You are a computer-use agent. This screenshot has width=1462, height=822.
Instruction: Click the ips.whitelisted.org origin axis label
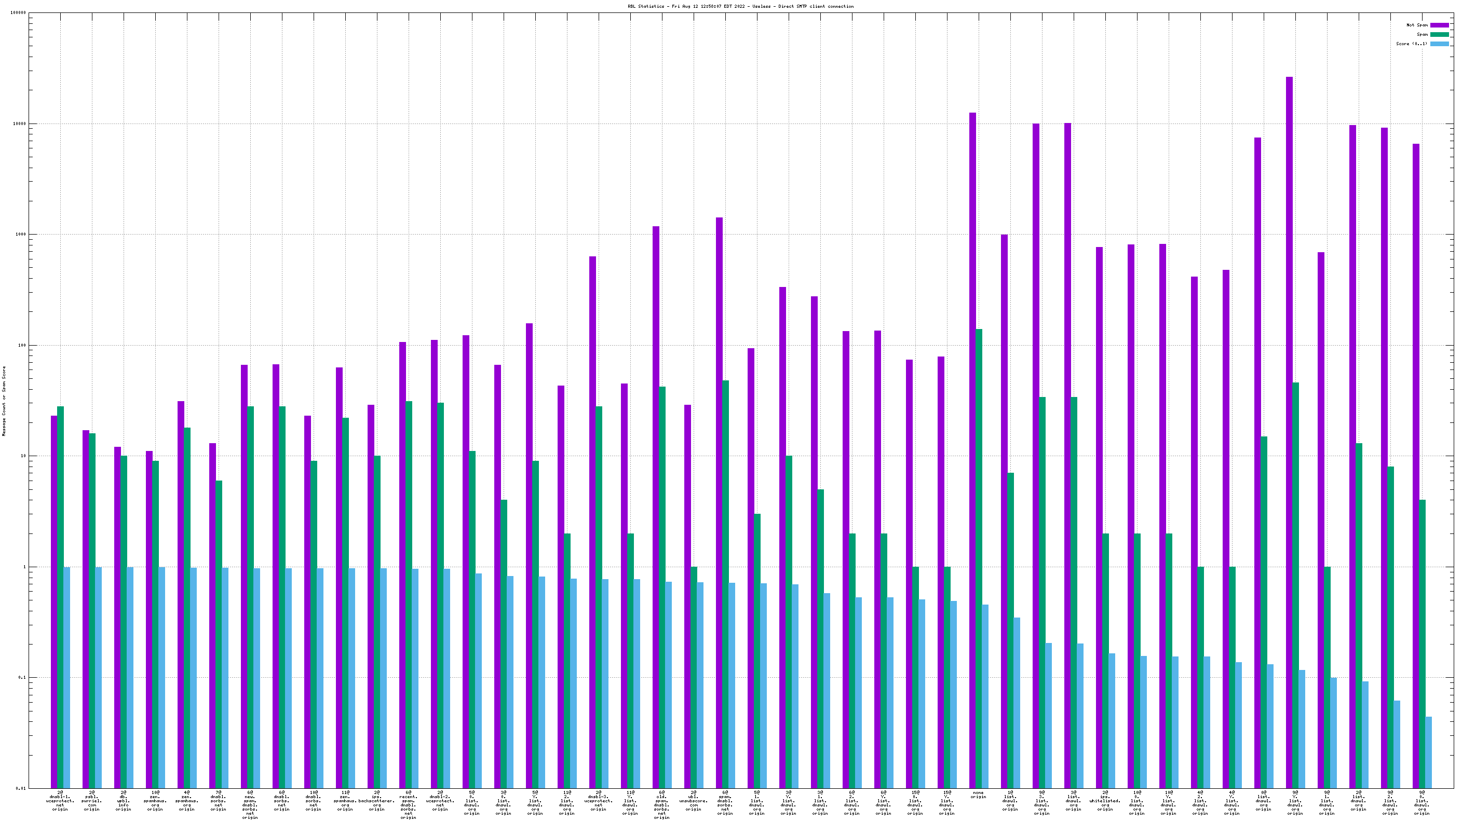click(x=1104, y=800)
